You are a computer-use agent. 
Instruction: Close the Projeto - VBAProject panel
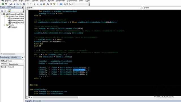click(x=23, y=7)
